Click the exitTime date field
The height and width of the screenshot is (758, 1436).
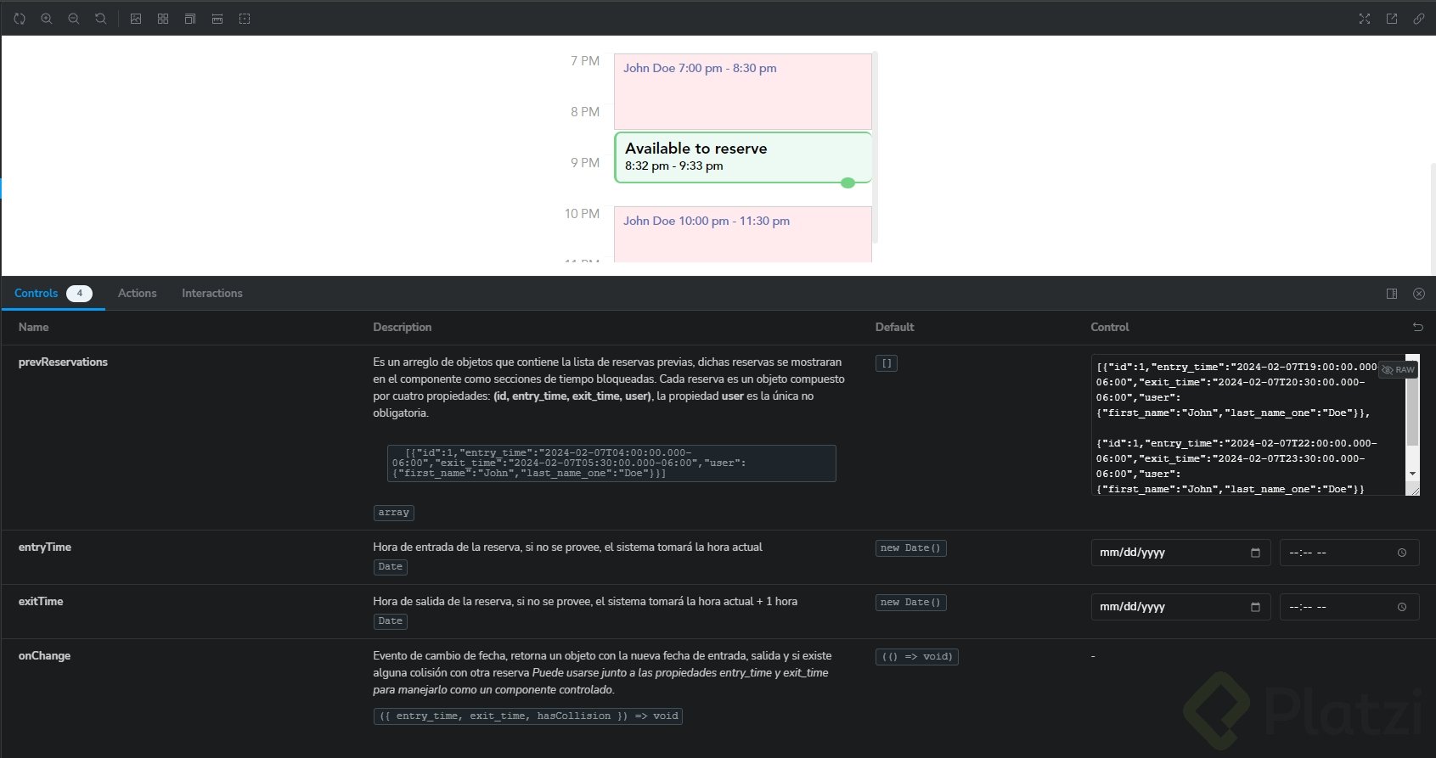coord(1180,607)
